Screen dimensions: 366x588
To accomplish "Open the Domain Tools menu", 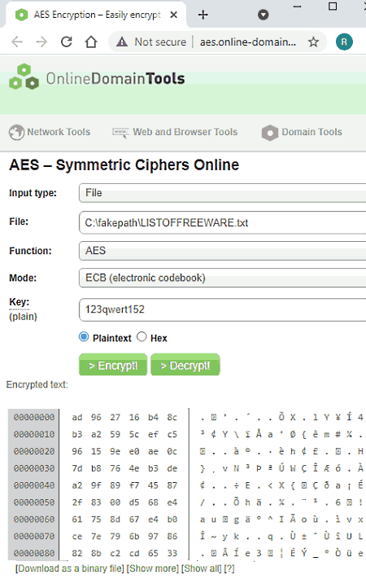I will 312,132.
